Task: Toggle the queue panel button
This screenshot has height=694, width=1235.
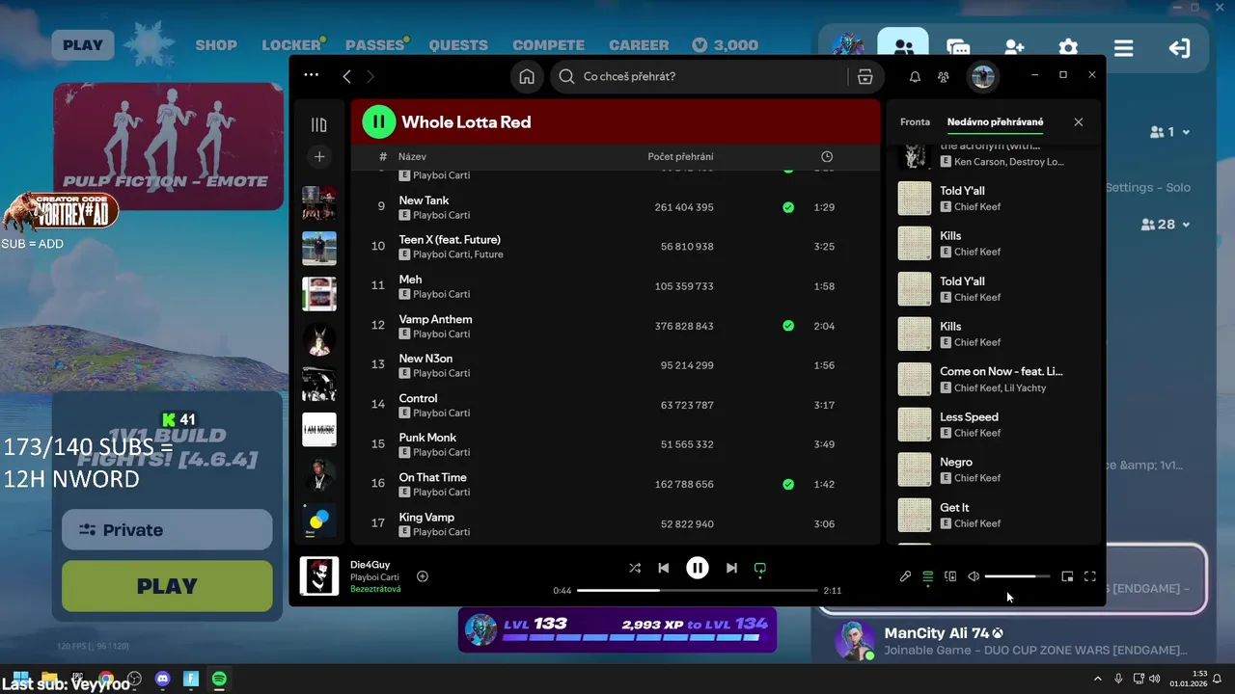Action: coord(928,576)
